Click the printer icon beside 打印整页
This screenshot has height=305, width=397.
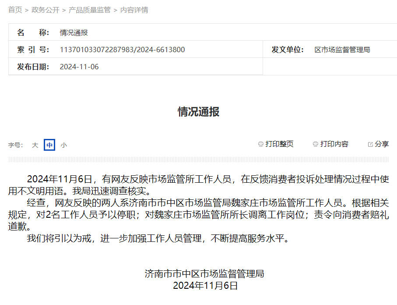click(x=260, y=144)
